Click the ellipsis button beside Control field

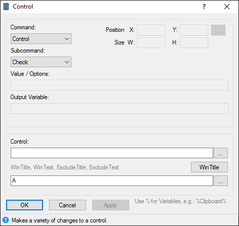pos(221,153)
